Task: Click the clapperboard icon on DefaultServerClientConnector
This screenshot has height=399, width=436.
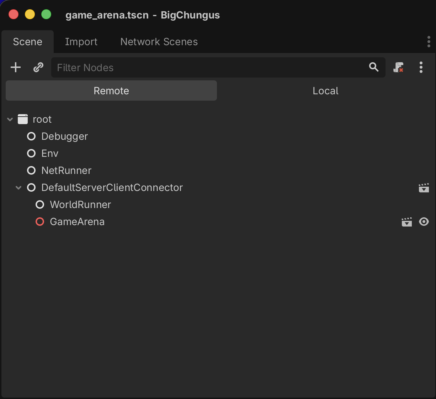Action: click(424, 188)
